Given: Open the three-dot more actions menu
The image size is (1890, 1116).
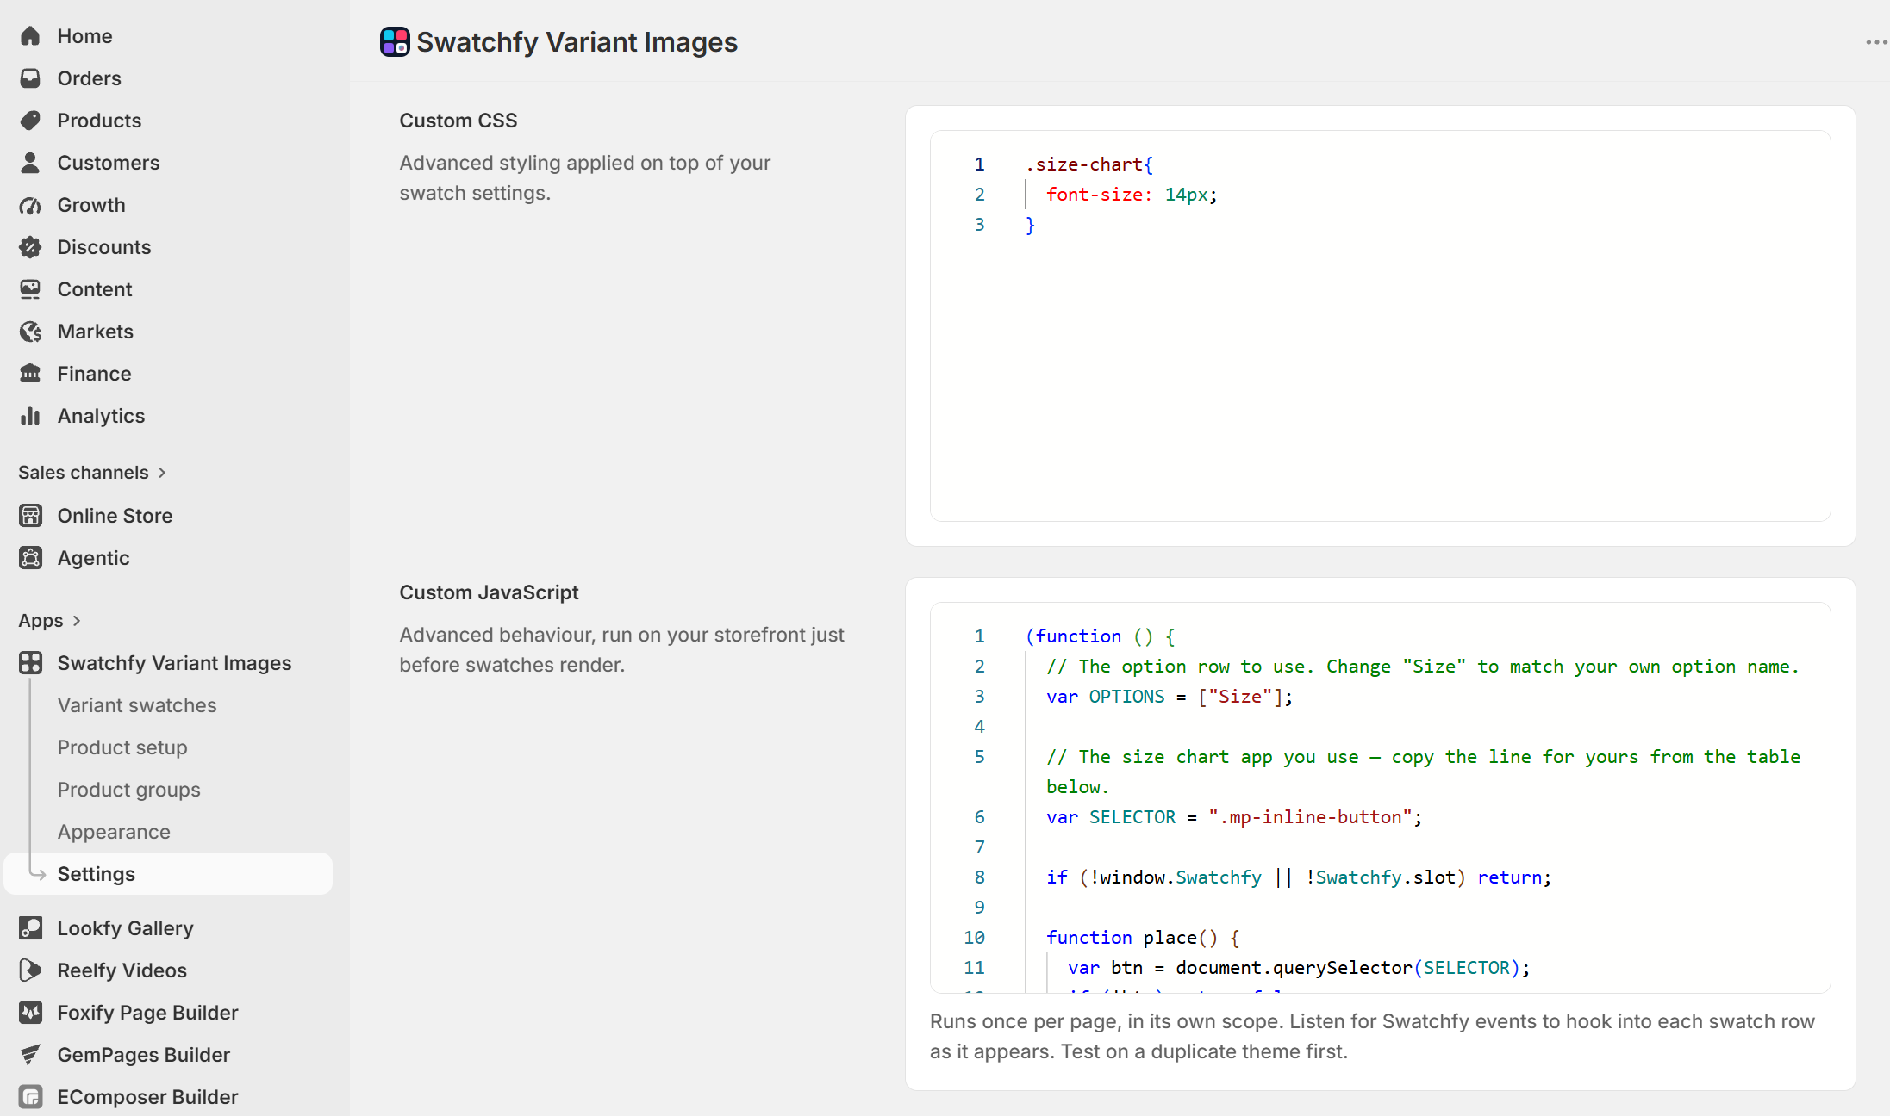Looking at the screenshot, I should (1876, 42).
